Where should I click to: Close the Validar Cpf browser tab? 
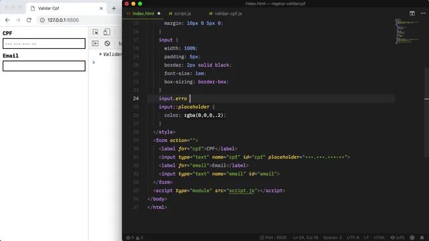coord(101,8)
